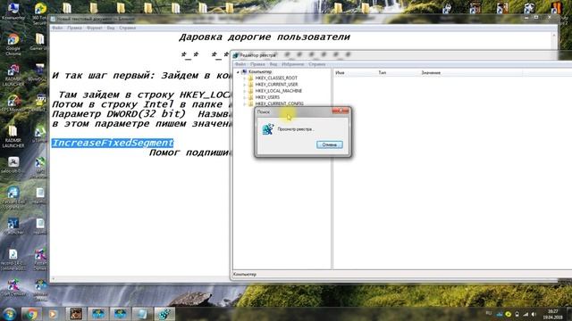Expand HKEY_CURRENT_CONFIG branch

(244, 104)
